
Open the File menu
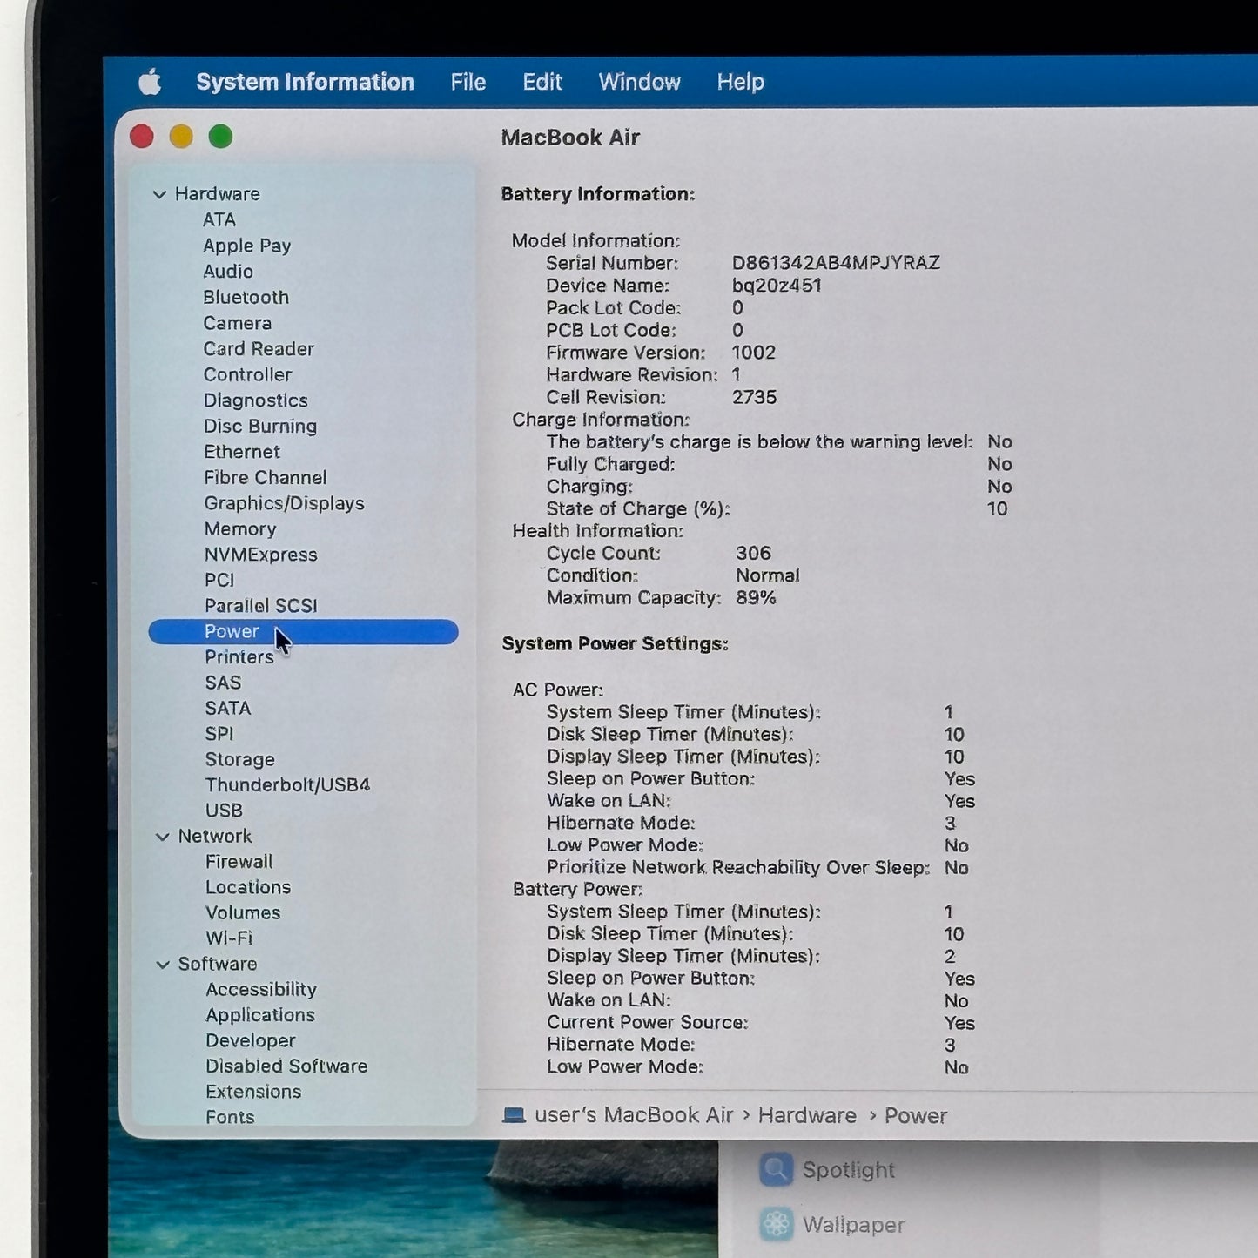tap(468, 82)
